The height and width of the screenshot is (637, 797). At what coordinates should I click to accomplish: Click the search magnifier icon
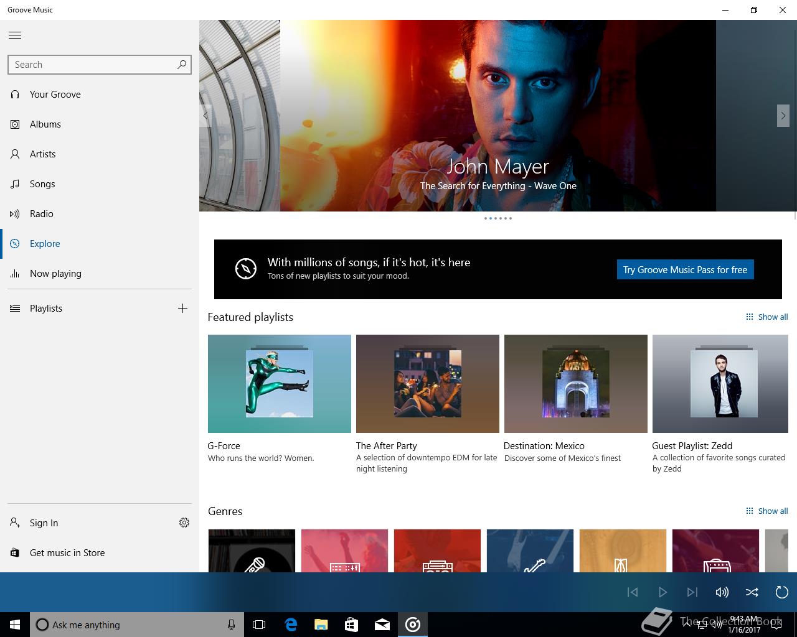(182, 64)
